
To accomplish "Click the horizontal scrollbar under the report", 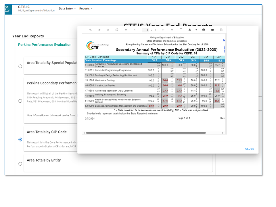I will (146, 133).
